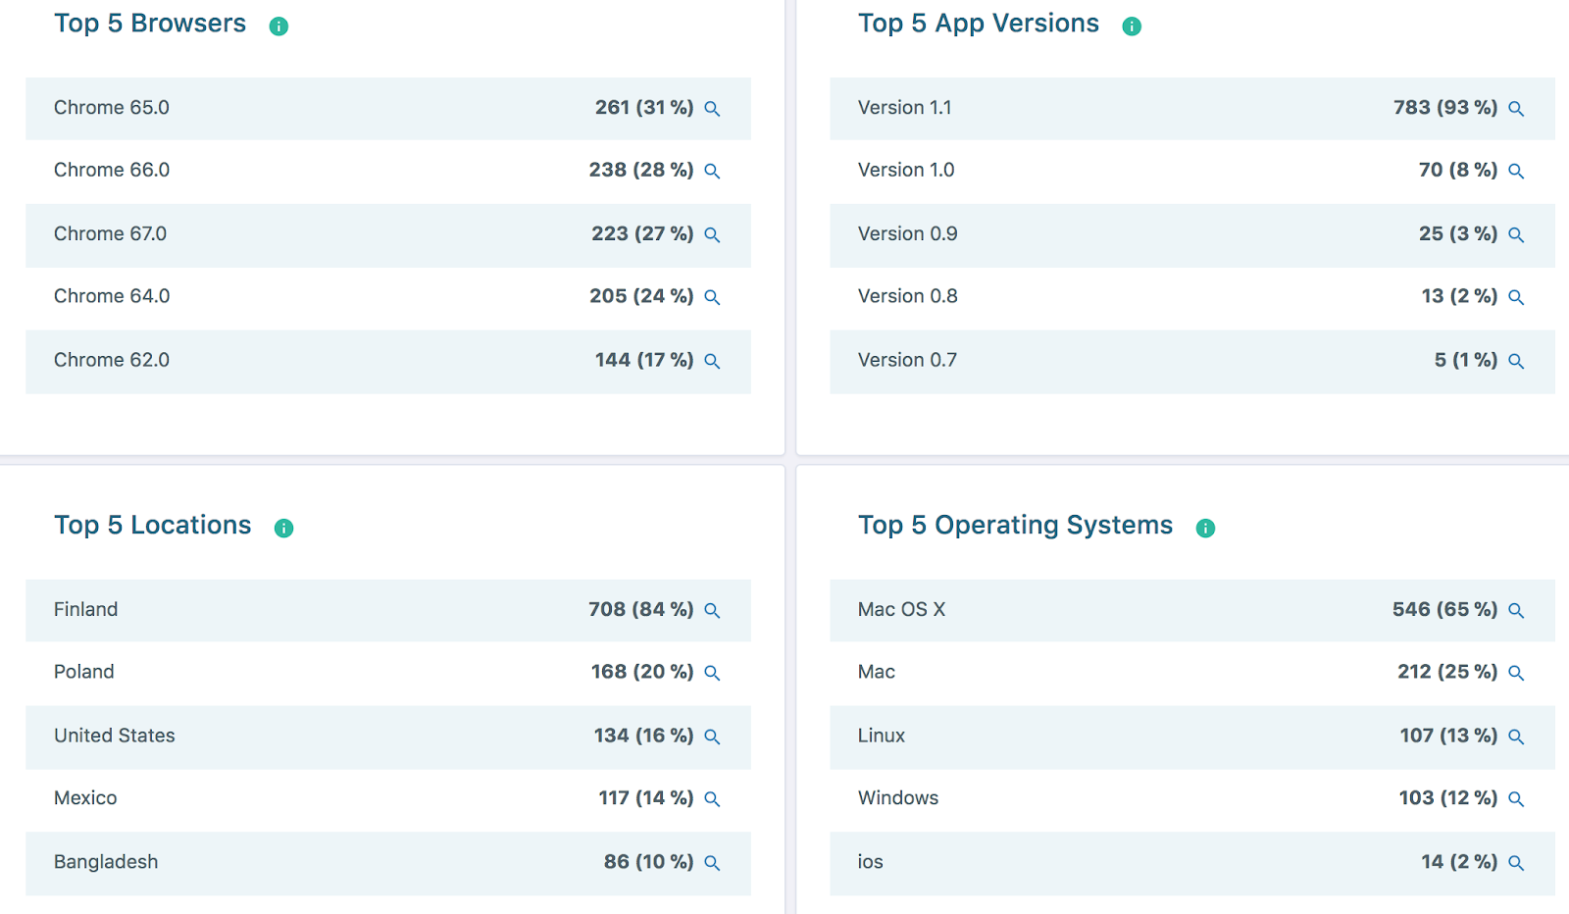Filter by Linux via its search icon
The image size is (1569, 914).
click(x=1516, y=736)
